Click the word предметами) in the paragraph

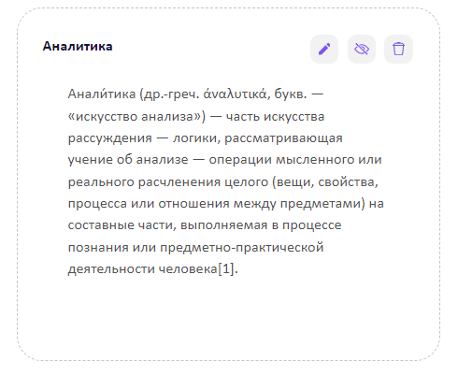322,204
